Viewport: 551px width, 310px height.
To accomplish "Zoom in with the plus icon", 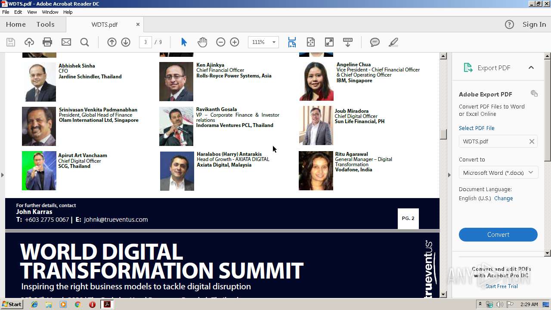I will (235, 42).
